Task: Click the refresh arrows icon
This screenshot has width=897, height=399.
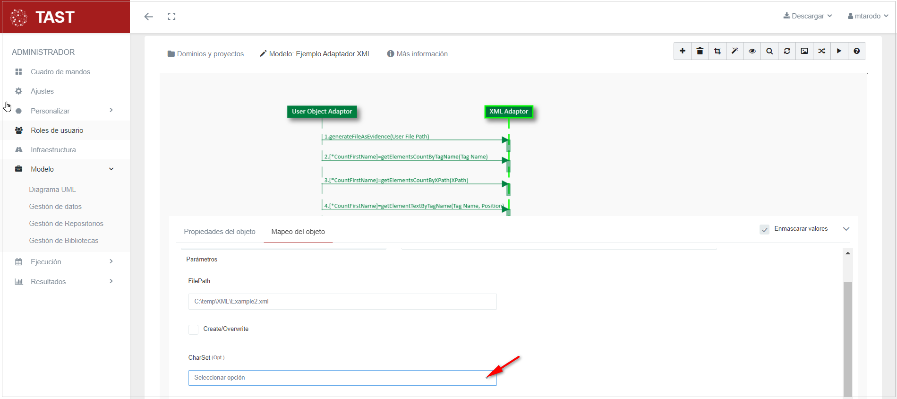Action: coord(787,51)
